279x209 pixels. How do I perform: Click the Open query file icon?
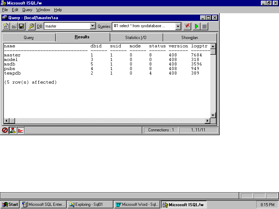click(14, 26)
